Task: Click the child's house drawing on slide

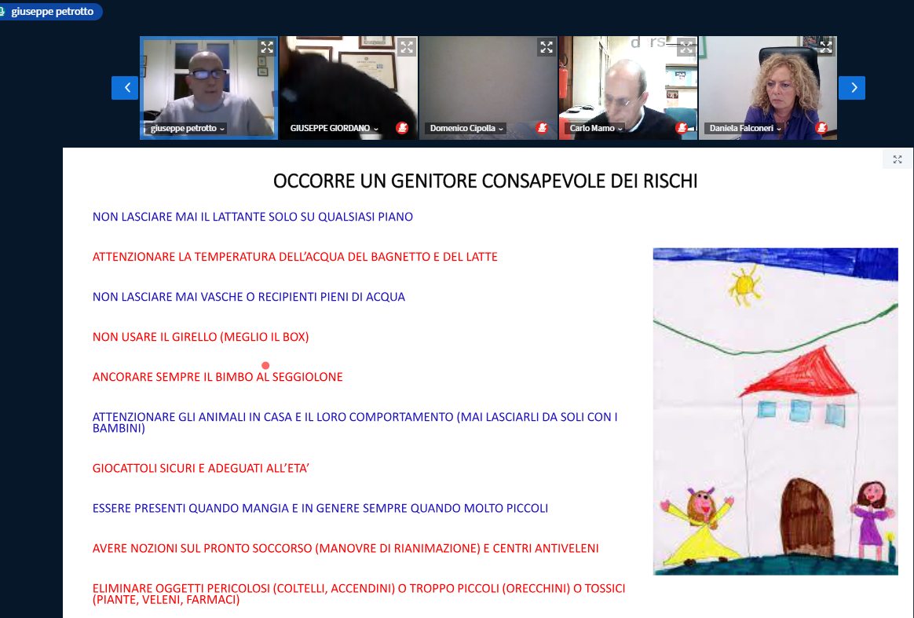Action: tap(775, 411)
